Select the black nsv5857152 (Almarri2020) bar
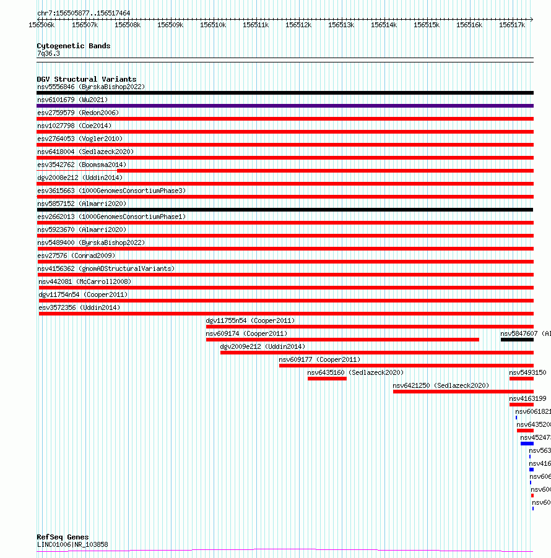 pyautogui.click(x=285, y=210)
